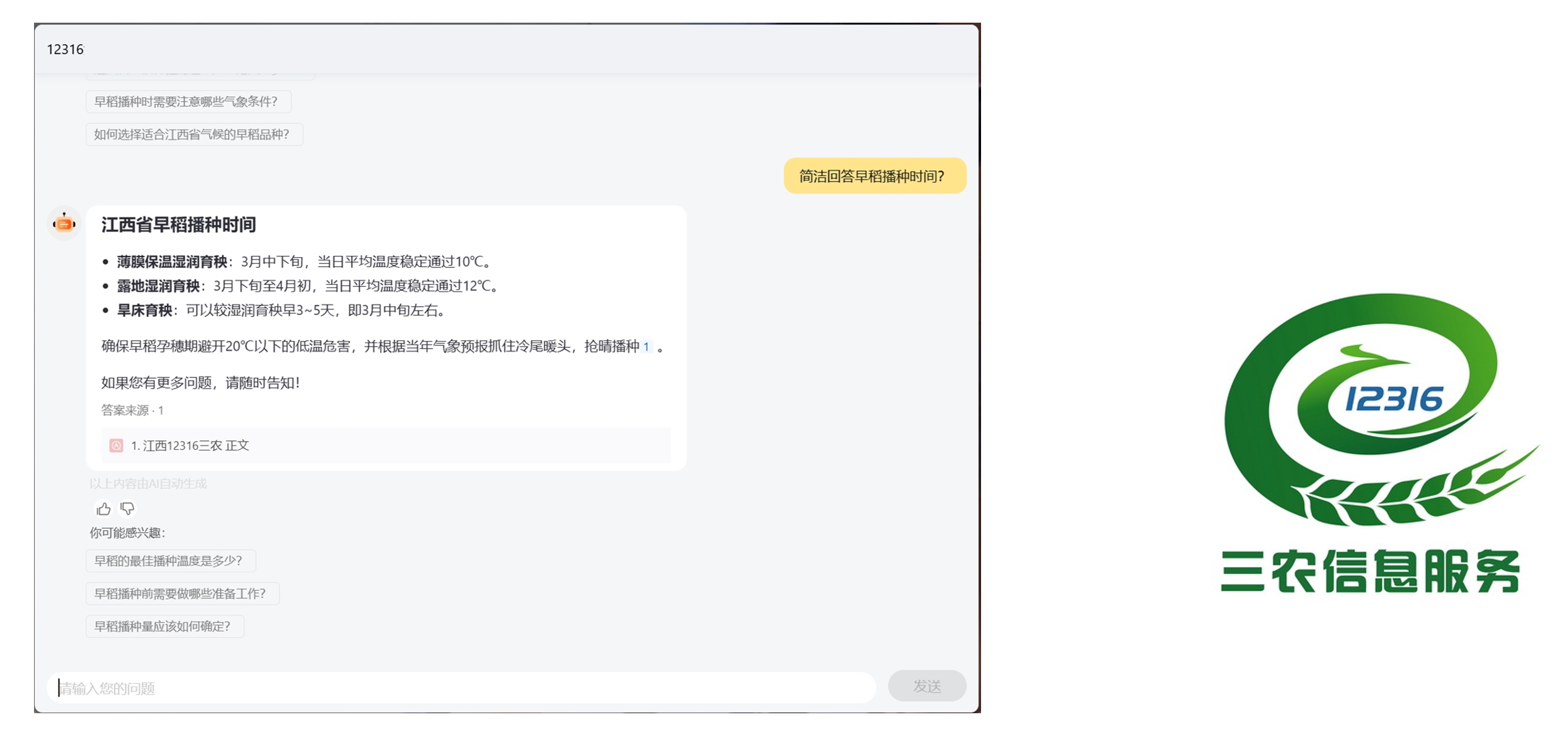This screenshot has width=1562, height=734.
Task: Click the paragraph starting 确保早稻孕穗期
Action: click(x=383, y=347)
